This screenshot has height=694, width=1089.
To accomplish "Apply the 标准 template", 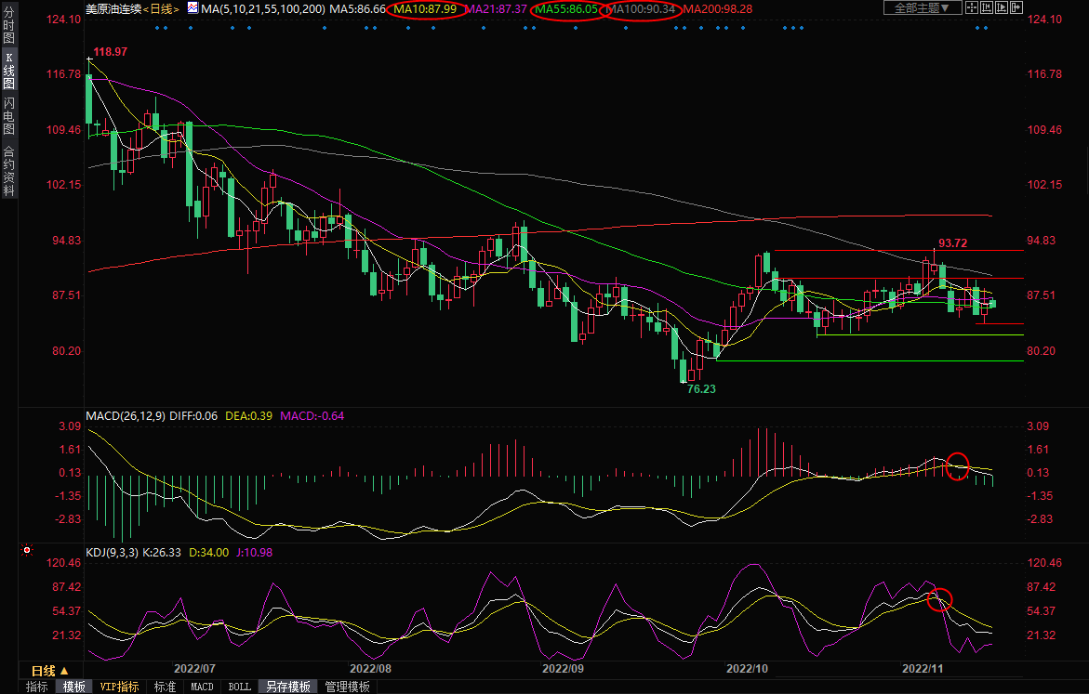I will [x=165, y=687].
